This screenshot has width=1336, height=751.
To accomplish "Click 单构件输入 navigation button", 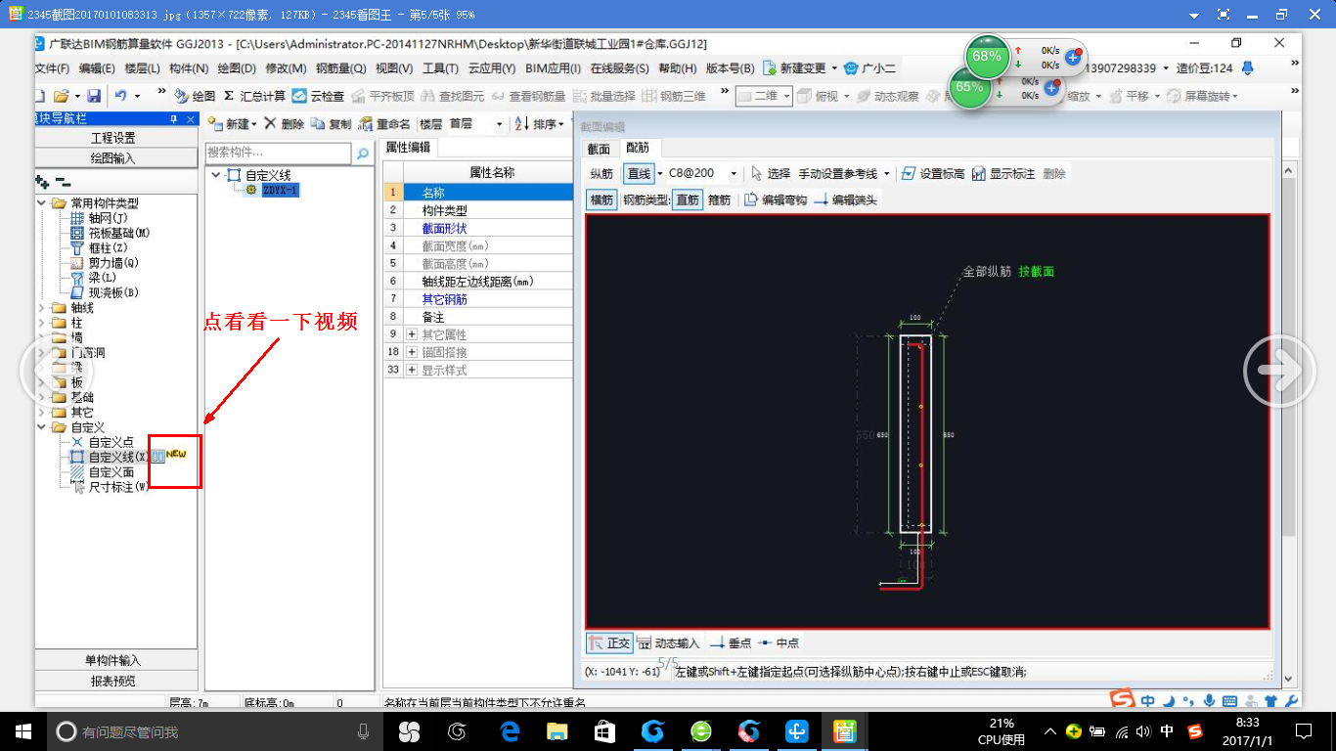I will click(115, 660).
